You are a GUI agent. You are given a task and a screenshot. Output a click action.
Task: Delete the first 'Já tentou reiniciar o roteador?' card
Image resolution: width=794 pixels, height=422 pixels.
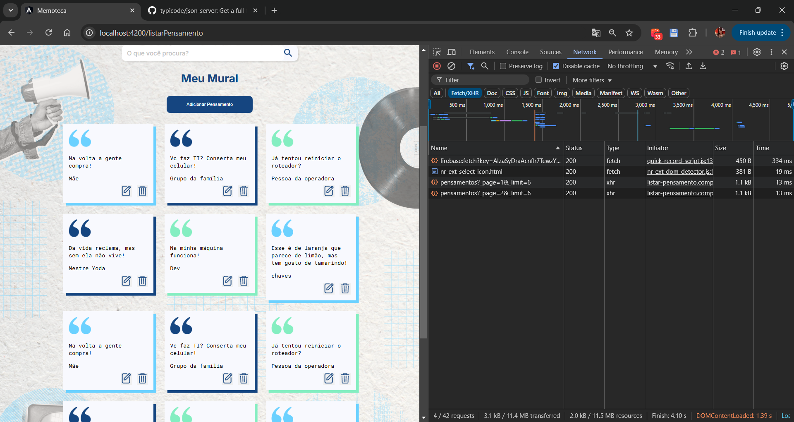coord(345,191)
